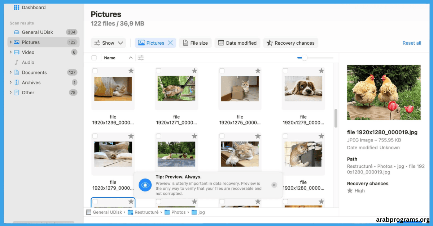Click the Other file icon in sidebar
The image size is (433, 226).
click(16, 92)
